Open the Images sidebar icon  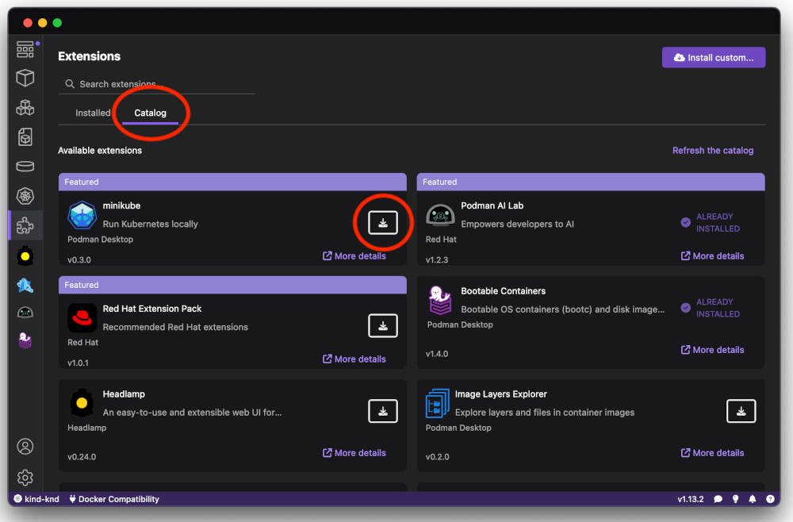point(25,136)
